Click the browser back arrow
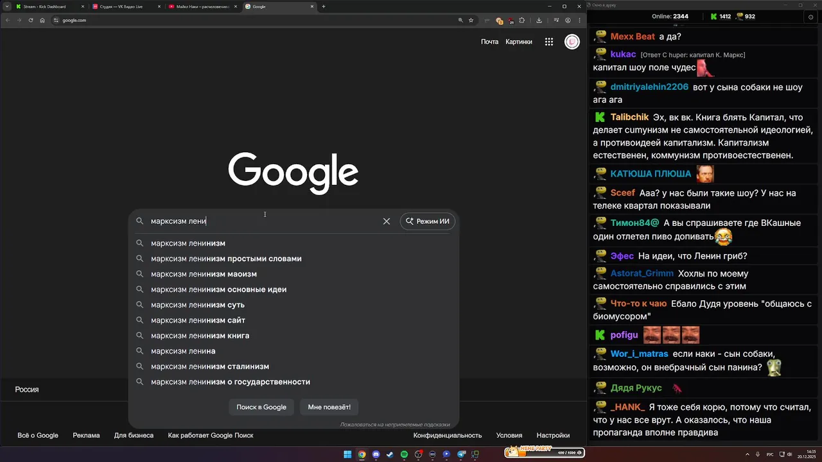822x462 pixels. (x=8, y=20)
